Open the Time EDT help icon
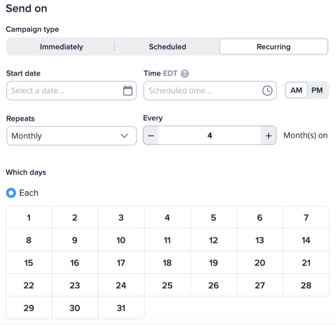Screen dimensions: 336x325 184,74
